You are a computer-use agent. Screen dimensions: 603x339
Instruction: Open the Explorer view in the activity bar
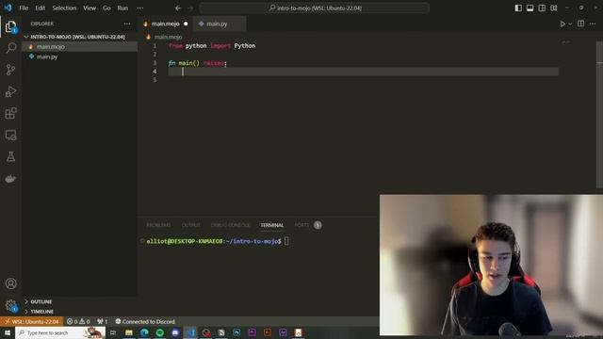point(10,26)
